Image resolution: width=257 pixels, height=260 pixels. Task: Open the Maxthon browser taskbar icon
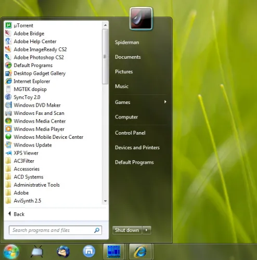(x=89, y=251)
